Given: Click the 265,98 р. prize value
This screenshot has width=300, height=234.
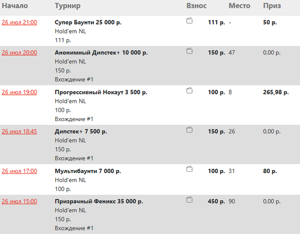Looking at the screenshot, I should 276,92.
